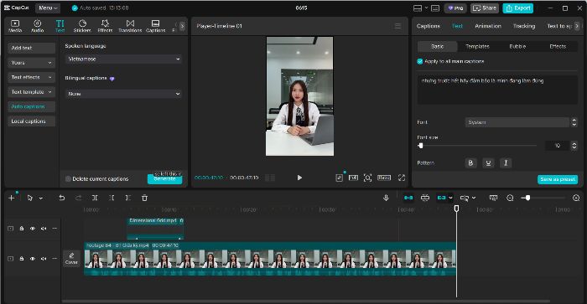Toggle main track magnet icon
This screenshot has height=304, width=587.
pos(408,198)
